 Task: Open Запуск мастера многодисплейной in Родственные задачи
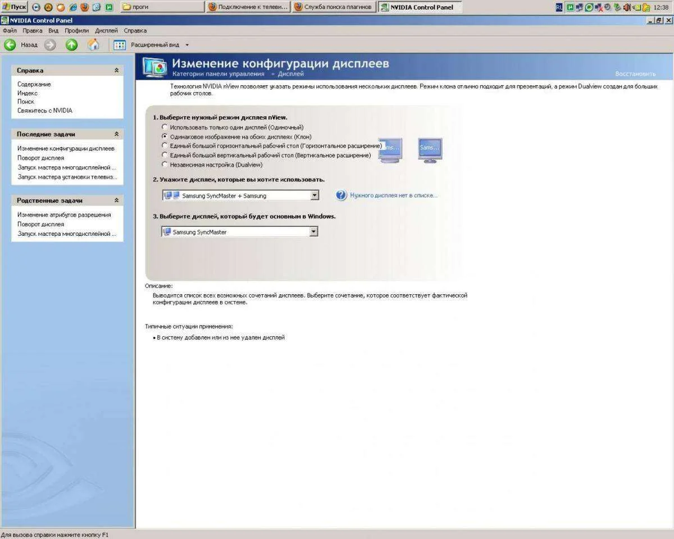[67, 234]
